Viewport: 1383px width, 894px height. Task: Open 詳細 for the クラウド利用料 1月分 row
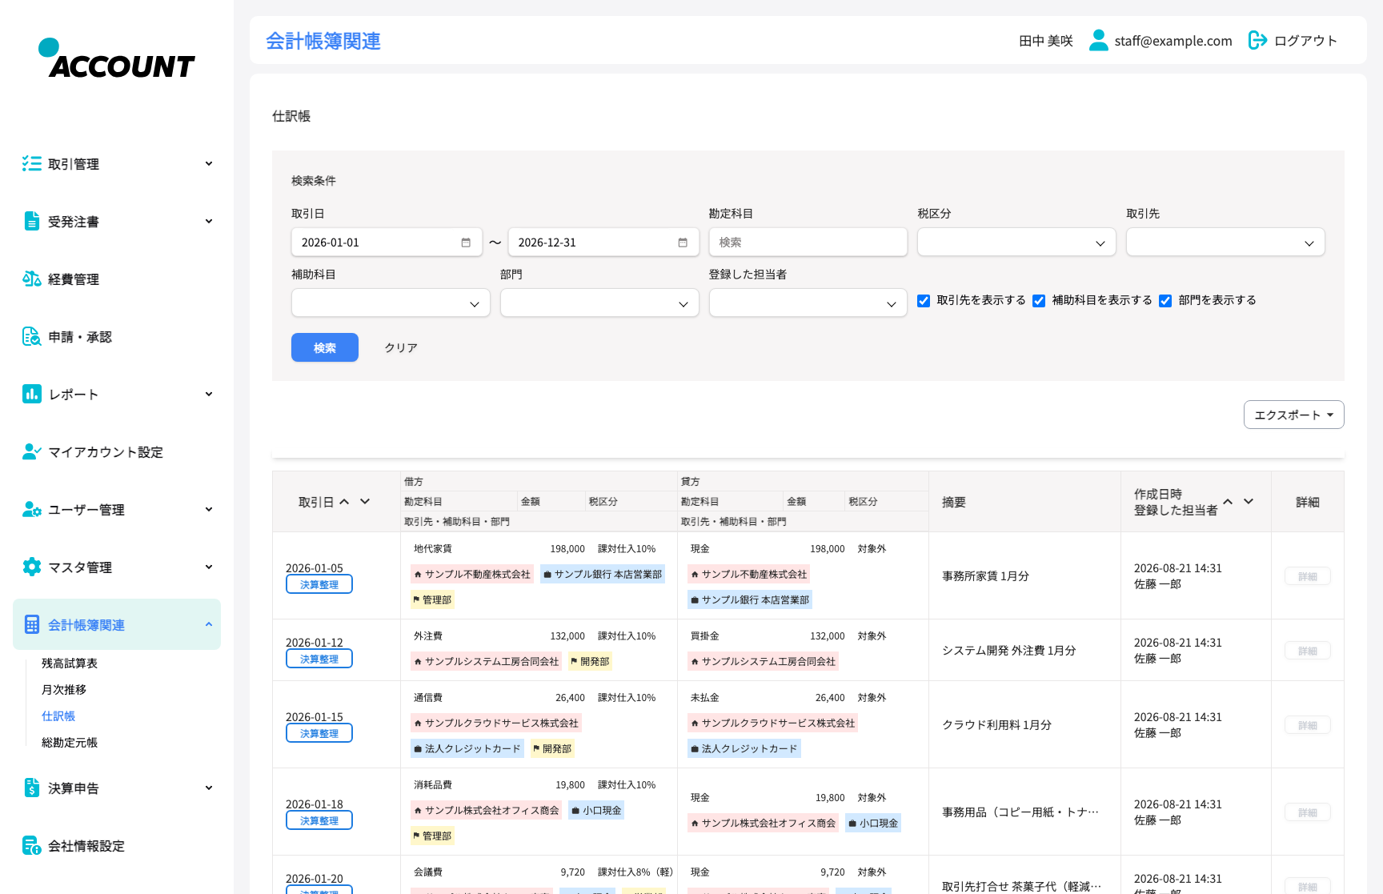coord(1308,725)
